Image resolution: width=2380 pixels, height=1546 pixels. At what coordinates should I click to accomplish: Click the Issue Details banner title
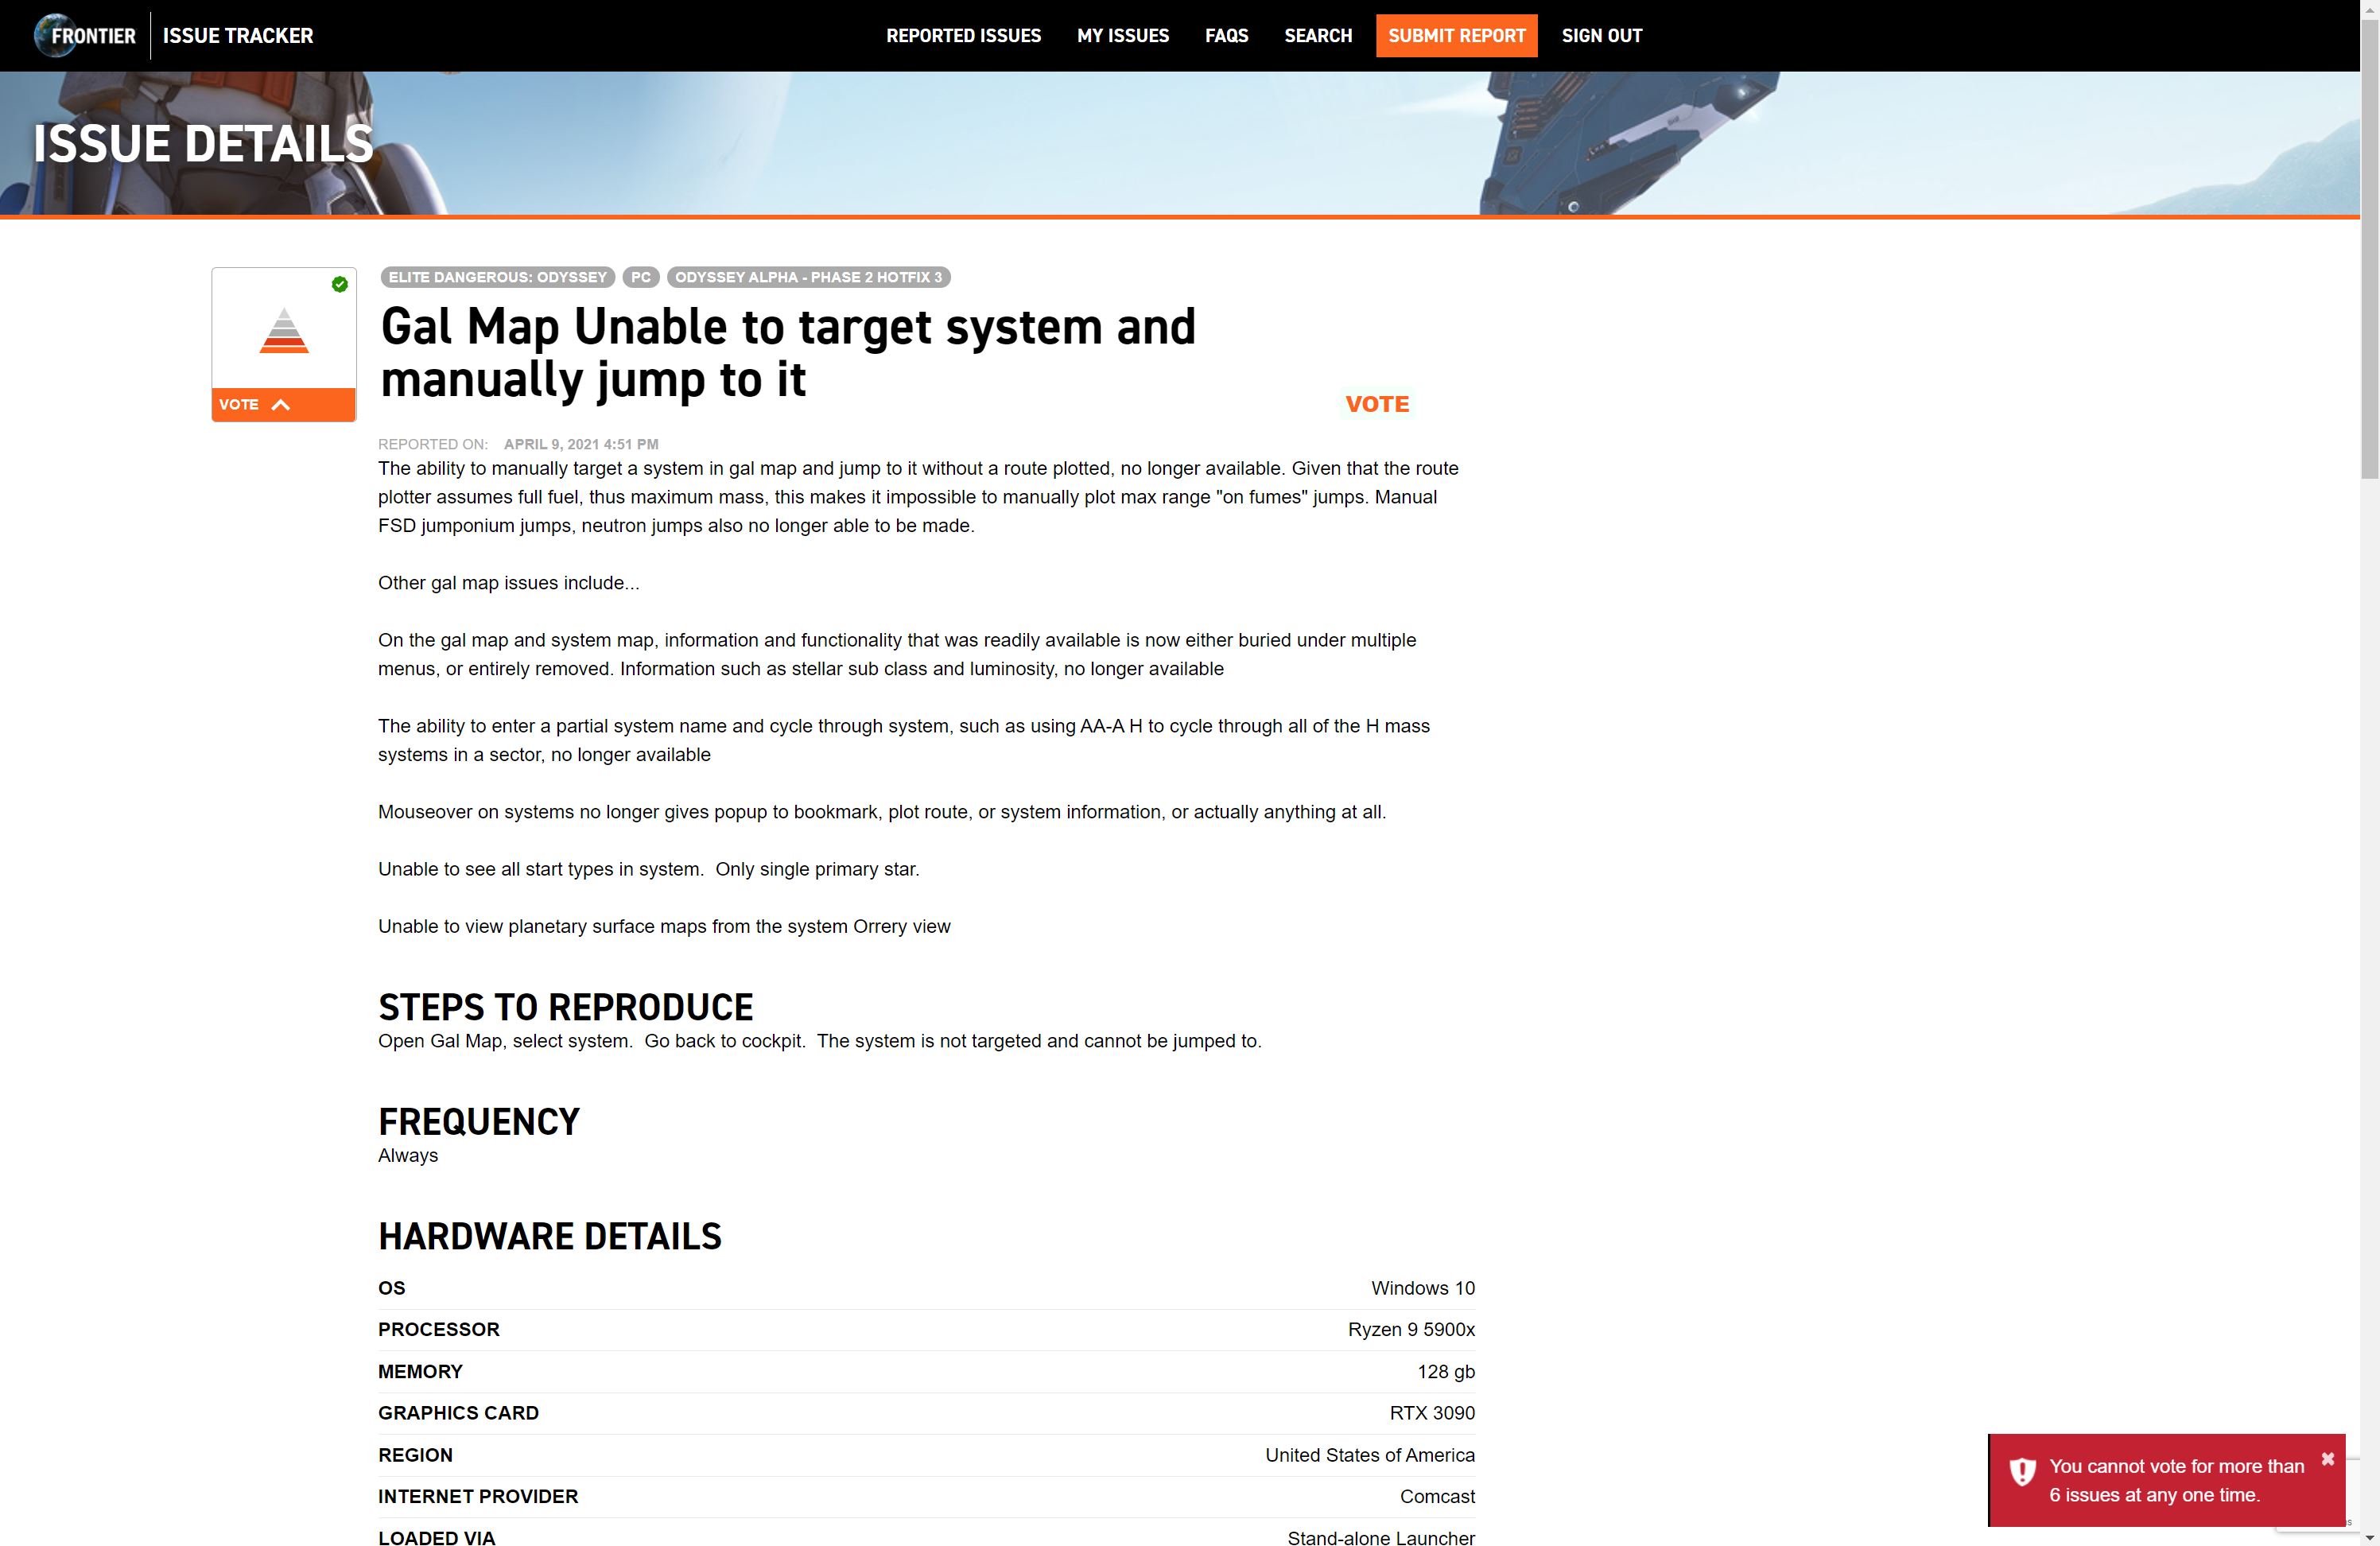click(x=203, y=144)
